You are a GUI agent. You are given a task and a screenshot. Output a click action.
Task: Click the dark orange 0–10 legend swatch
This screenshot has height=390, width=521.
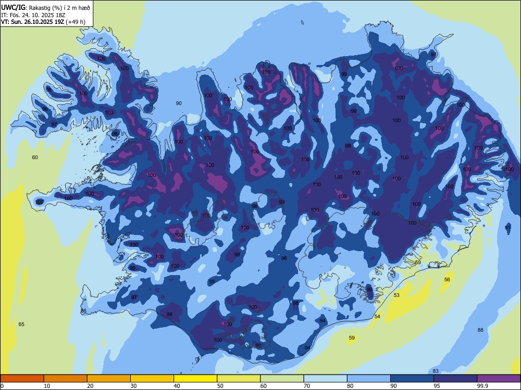(x=22, y=379)
